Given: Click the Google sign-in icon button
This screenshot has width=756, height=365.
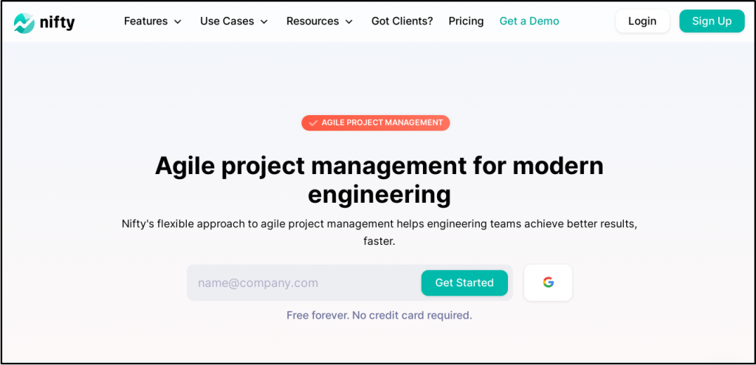Looking at the screenshot, I should point(548,282).
